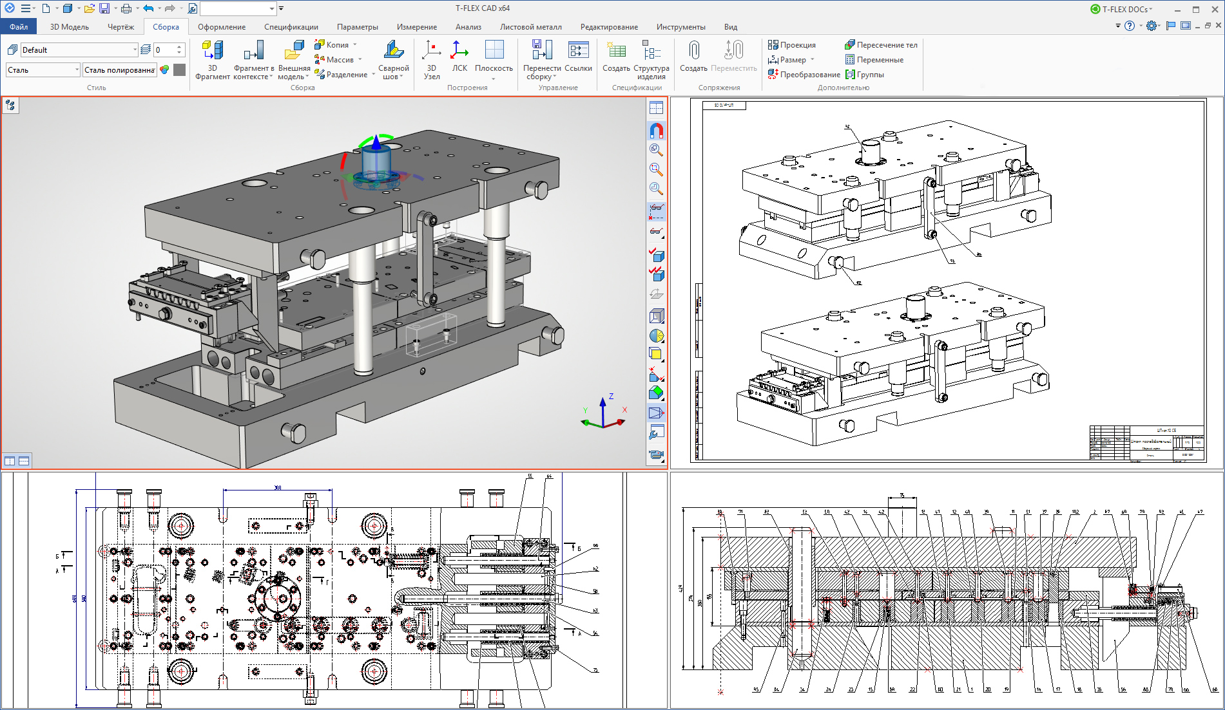
Task: Switch to the Чертёж ribbon tab
Action: [x=121, y=27]
